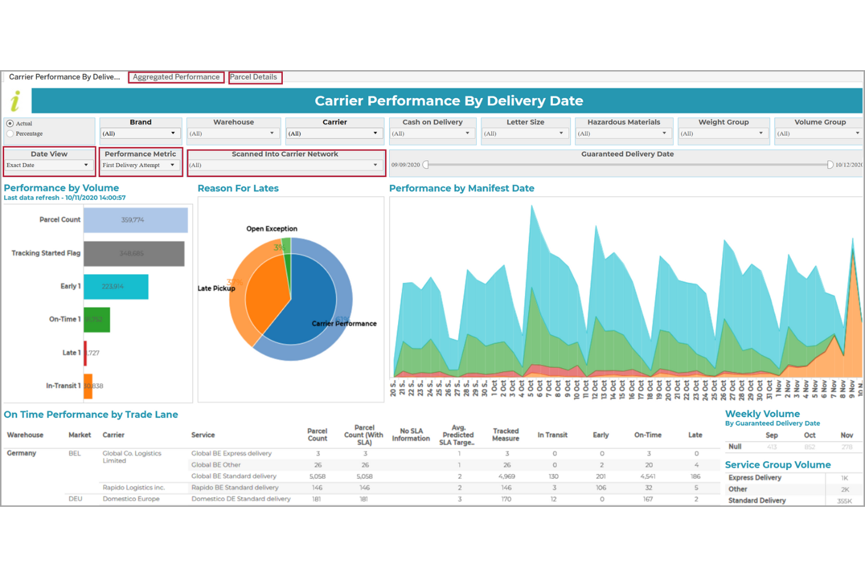Click the DEU market cell
This screenshot has height=577, width=865.
(75, 499)
